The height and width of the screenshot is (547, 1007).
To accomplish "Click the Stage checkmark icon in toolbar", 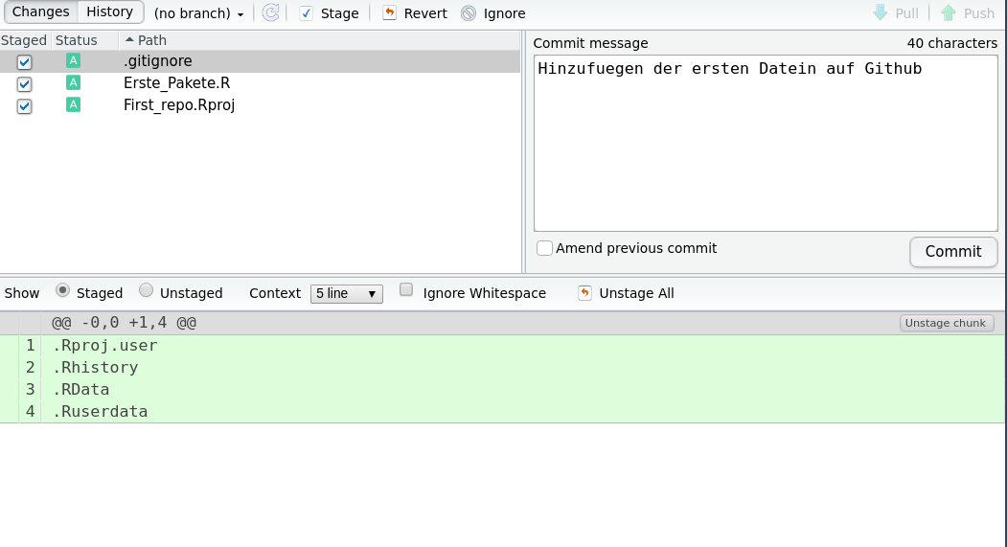I will click(x=307, y=13).
